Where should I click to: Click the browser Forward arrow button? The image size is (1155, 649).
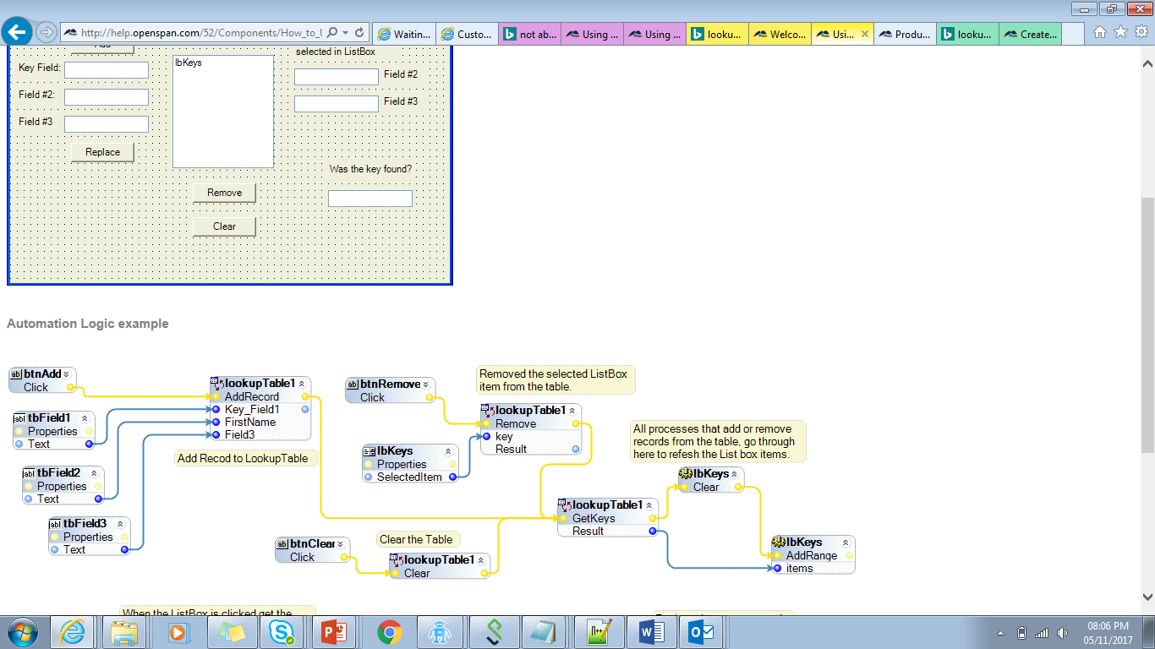tap(46, 33)
